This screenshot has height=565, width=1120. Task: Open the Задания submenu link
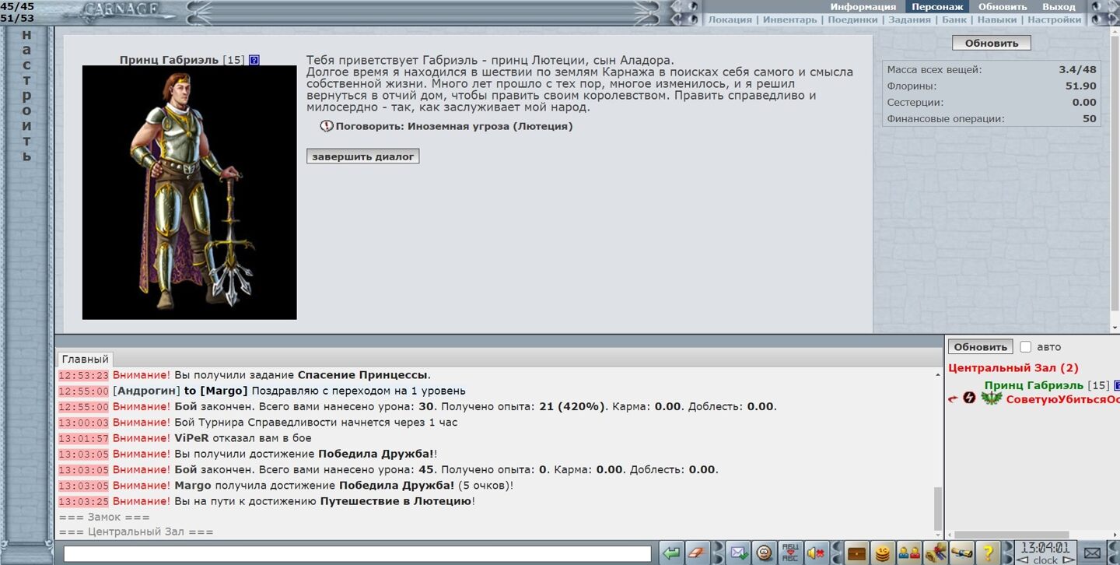pyautogui.click(x=909, y=19)
